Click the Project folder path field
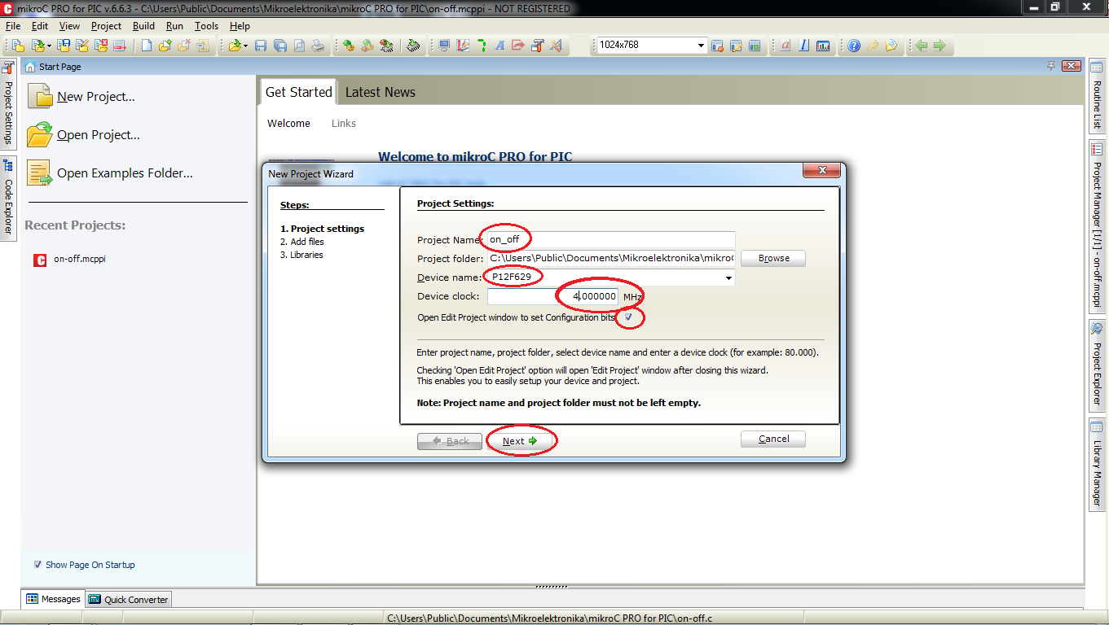The image size is (1109, 625). [x=611, y=258]
